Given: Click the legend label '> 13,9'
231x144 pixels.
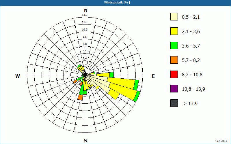Looking at the screenshot, I should pos(191,104).
